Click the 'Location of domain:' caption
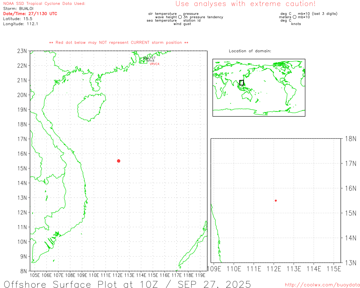Image resolution: width=360 pixels, height=288 pixels. tap(250, 51)
